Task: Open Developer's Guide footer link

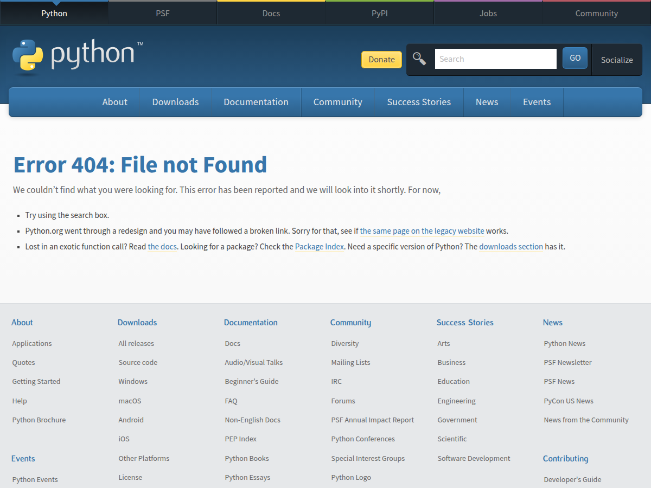Action: click(x=572, y=479)
